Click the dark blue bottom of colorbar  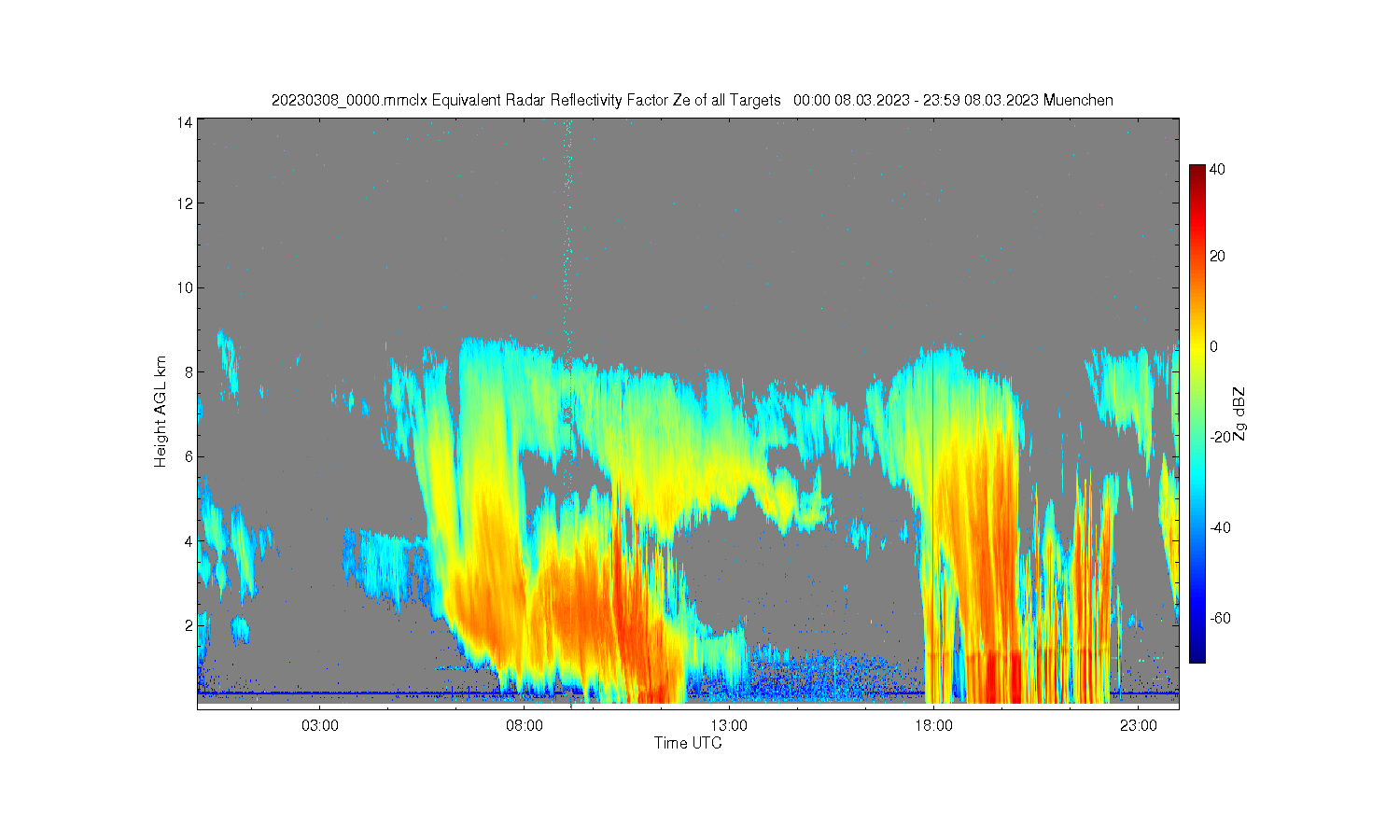tap(1197, 656)
